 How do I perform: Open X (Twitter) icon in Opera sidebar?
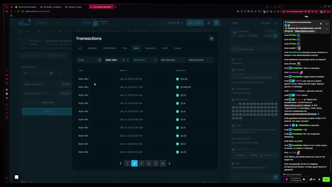7,98
